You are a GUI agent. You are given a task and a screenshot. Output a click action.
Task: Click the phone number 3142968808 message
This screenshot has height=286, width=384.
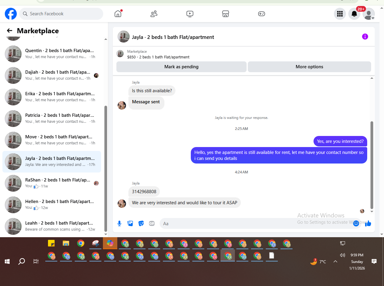coord(144,192)
